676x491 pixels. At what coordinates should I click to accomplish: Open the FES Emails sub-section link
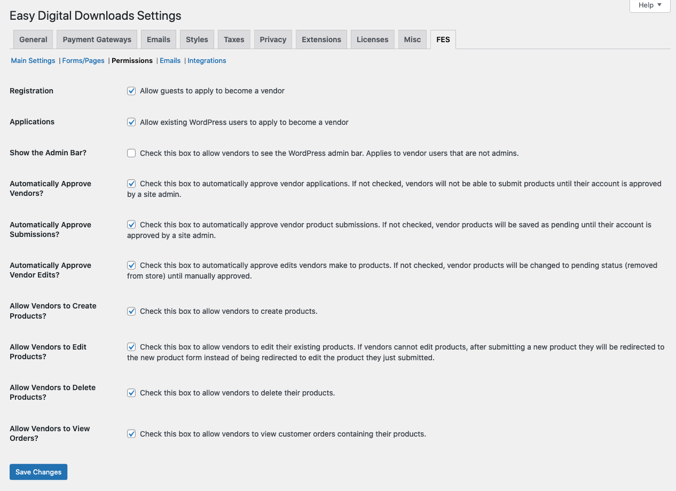(170, 61)
